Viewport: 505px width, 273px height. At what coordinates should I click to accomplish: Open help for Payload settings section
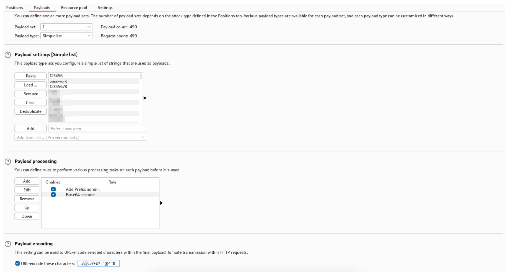(x=8, y=55)
